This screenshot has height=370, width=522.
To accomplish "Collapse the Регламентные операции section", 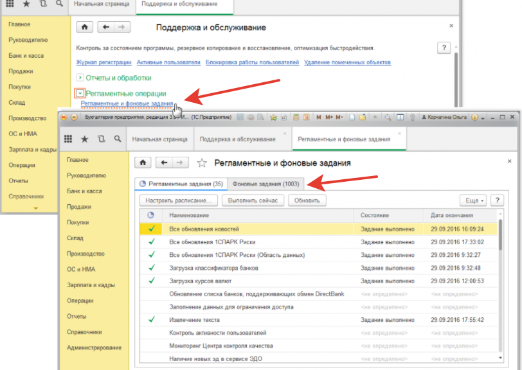I will coord(80,93).
